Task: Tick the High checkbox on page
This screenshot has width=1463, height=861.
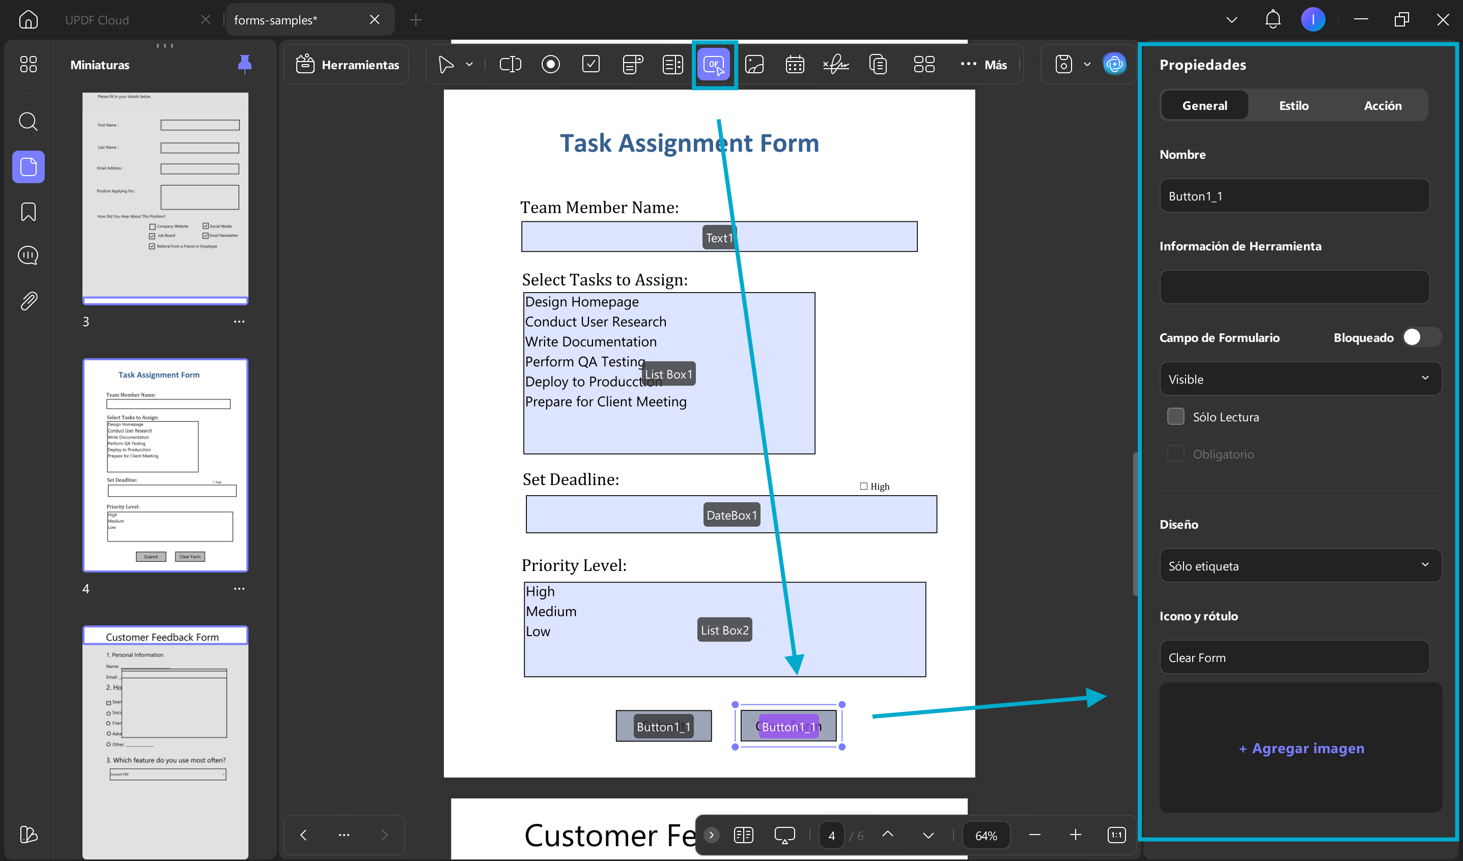Action: click(x=863, y=486)
